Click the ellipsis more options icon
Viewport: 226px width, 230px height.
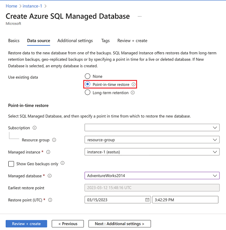pyautogui.click(x=140, y=16)
